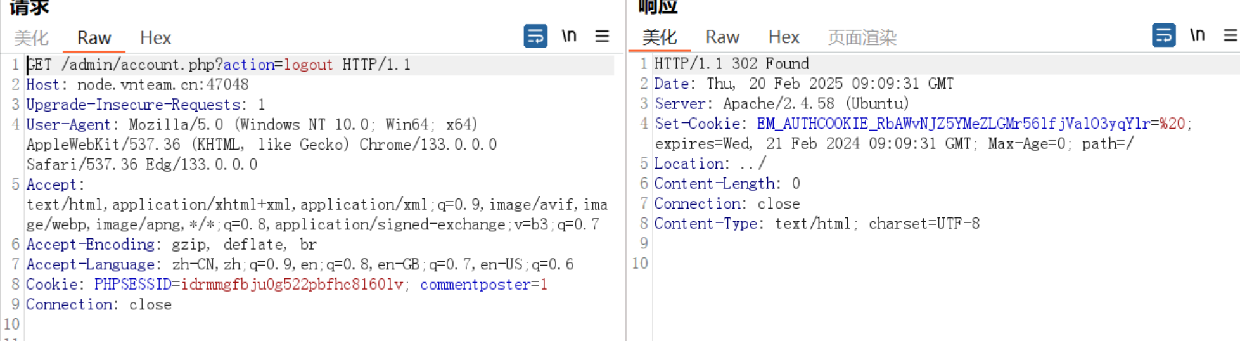Select the 美化 tab in response panel

659,37
